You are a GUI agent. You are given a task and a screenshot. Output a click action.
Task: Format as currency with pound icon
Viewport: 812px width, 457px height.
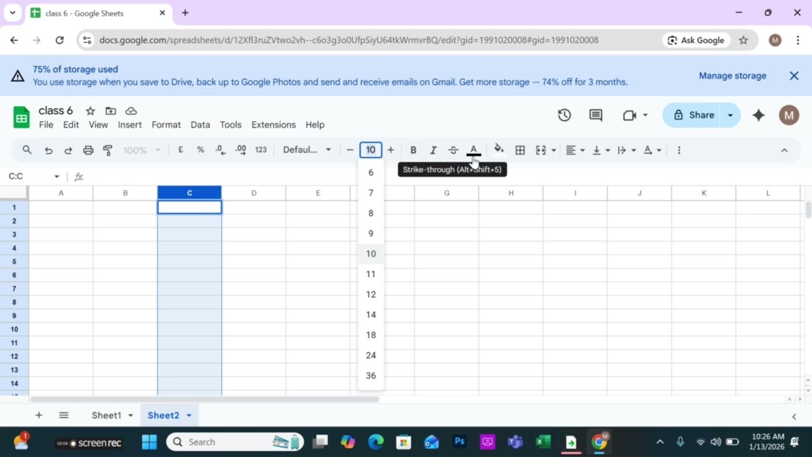pyautogui.click(x=181, y=150)
